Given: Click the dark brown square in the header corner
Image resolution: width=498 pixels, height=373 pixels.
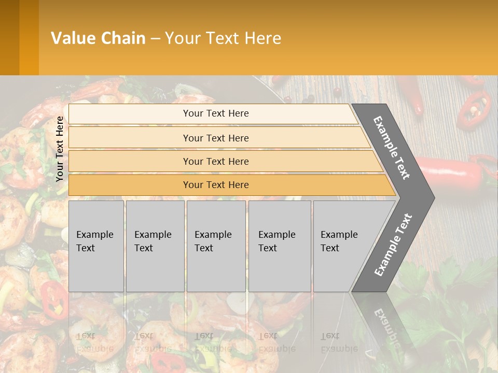Looking at the screenshot, I should click(x=9, y=37).
